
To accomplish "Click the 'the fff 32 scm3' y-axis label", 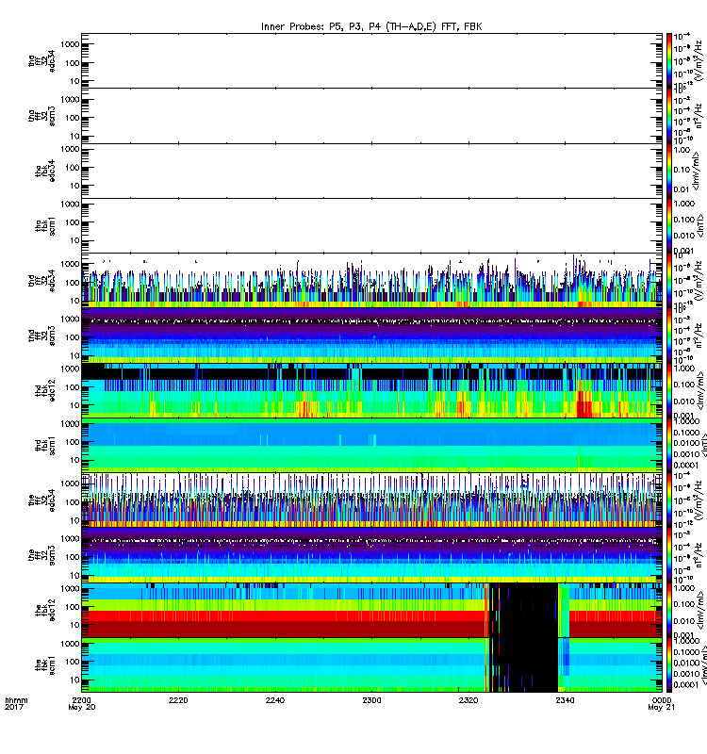I will coord(41,555).
